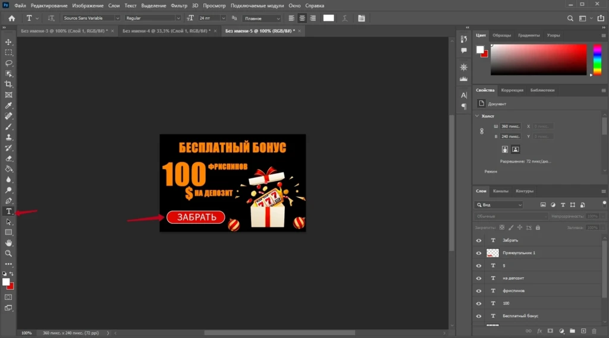The height and width of the screenshot is (338, 609).
Task: Open the Слои menu
Action: [x=114, y=5]
